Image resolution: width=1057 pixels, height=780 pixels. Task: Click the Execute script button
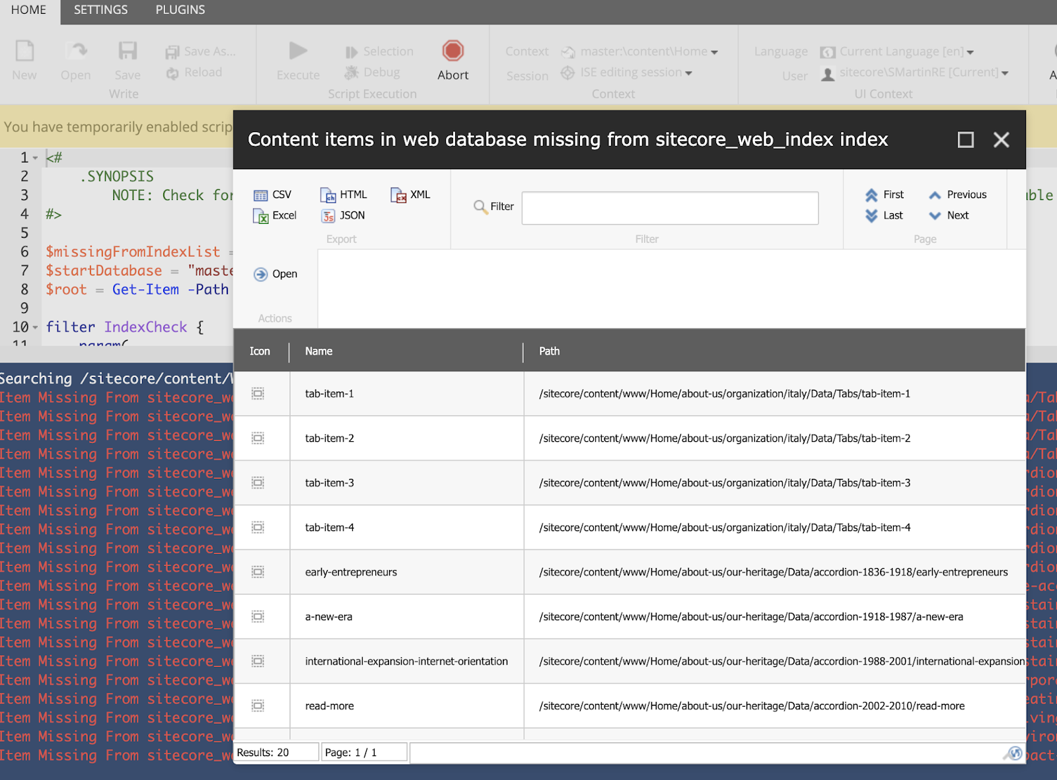coord(298,60)
